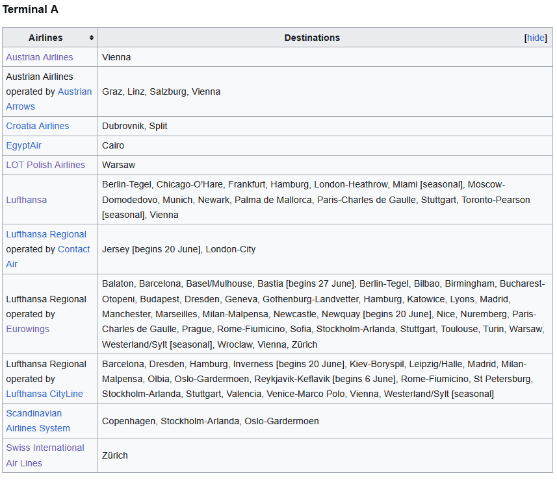Click the Terminal A section heading

pyautogui.click(x=31, y=10)
